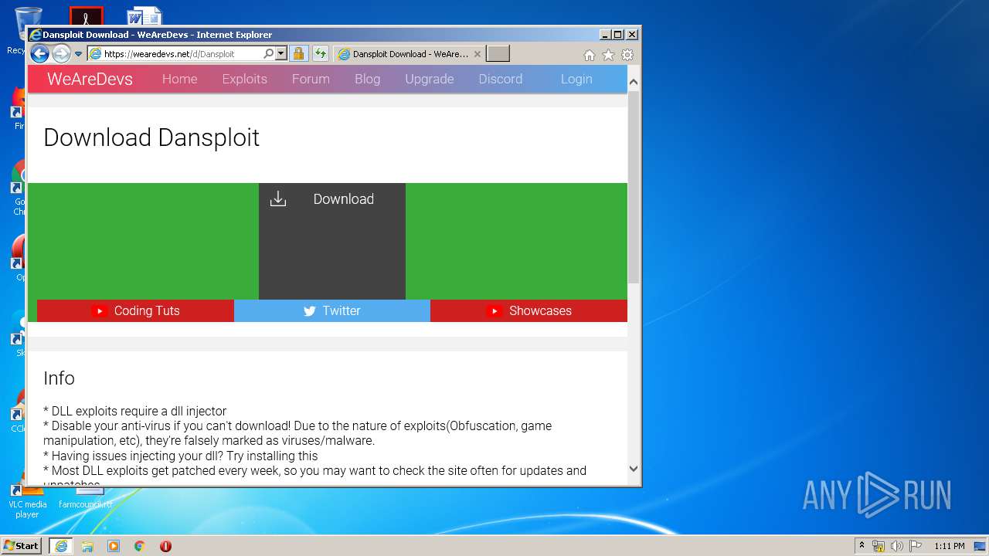Open the Home menu item
The image size is (989, 556).
pyautogui.click(x=179, y=79)
